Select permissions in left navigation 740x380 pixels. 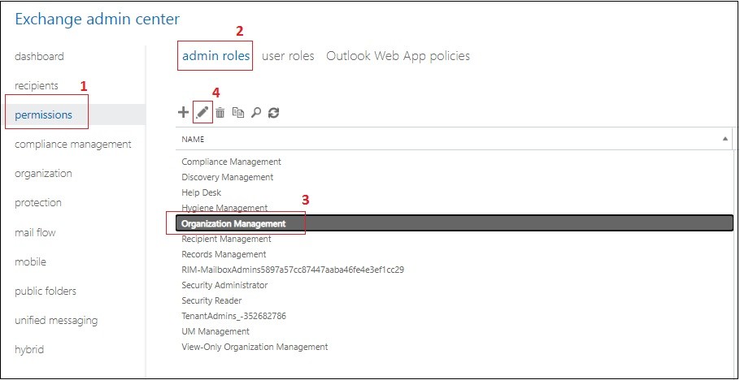point(44,114)
